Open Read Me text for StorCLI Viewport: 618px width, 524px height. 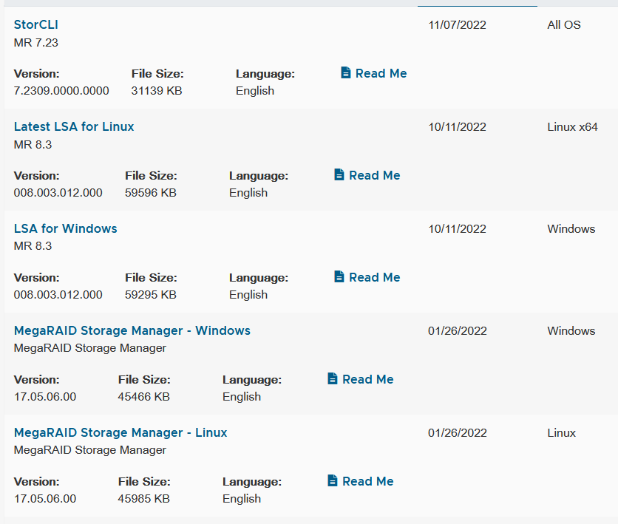381,73
